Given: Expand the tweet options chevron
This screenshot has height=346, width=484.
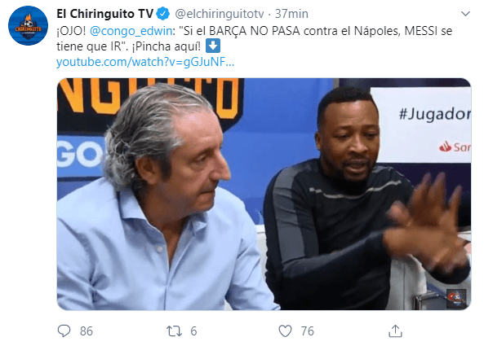Looking at the screenshot, I should tap(465, 14).
